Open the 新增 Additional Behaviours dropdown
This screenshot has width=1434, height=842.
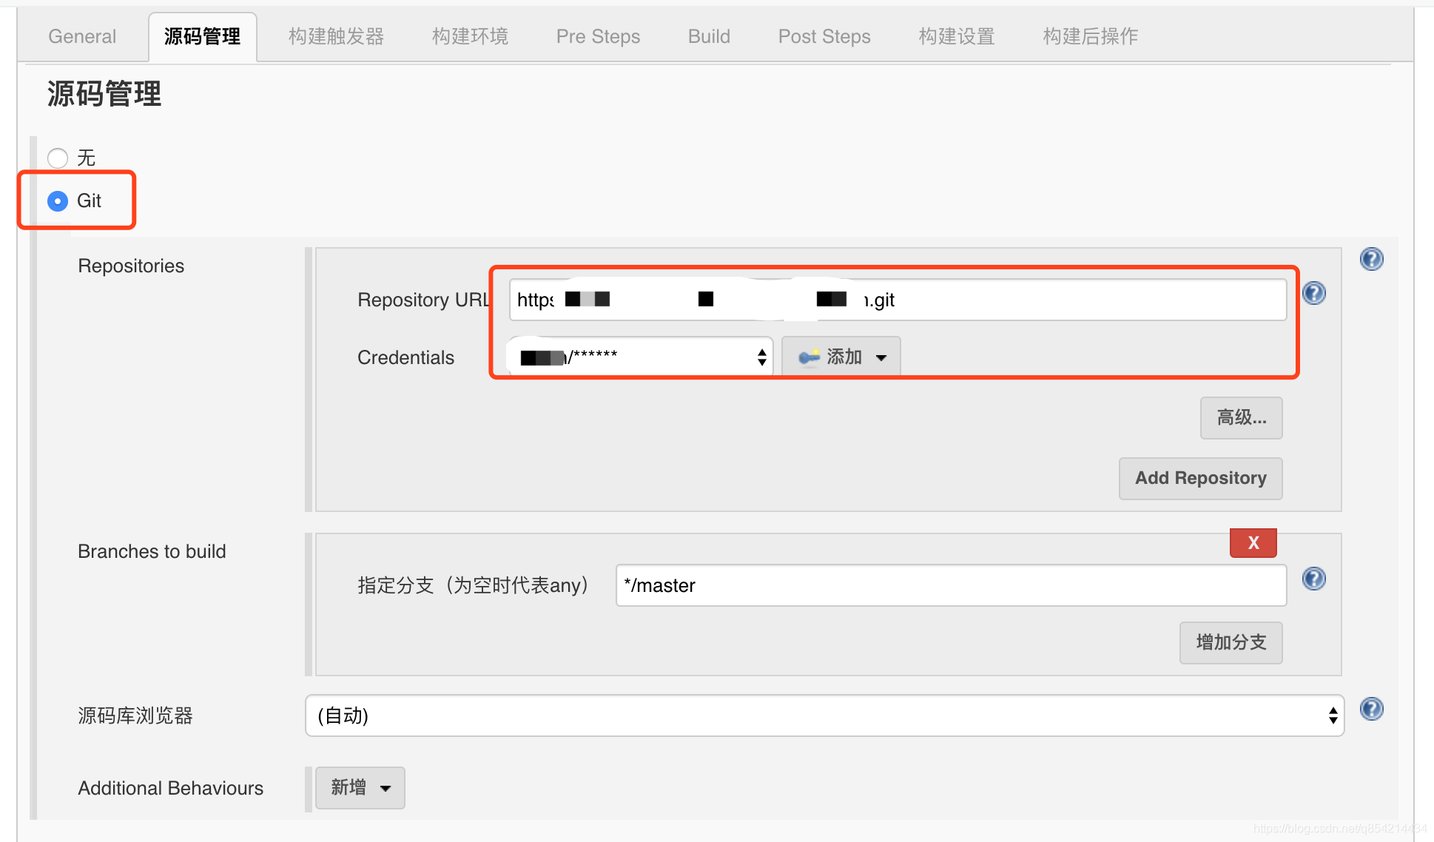point(360,787)
